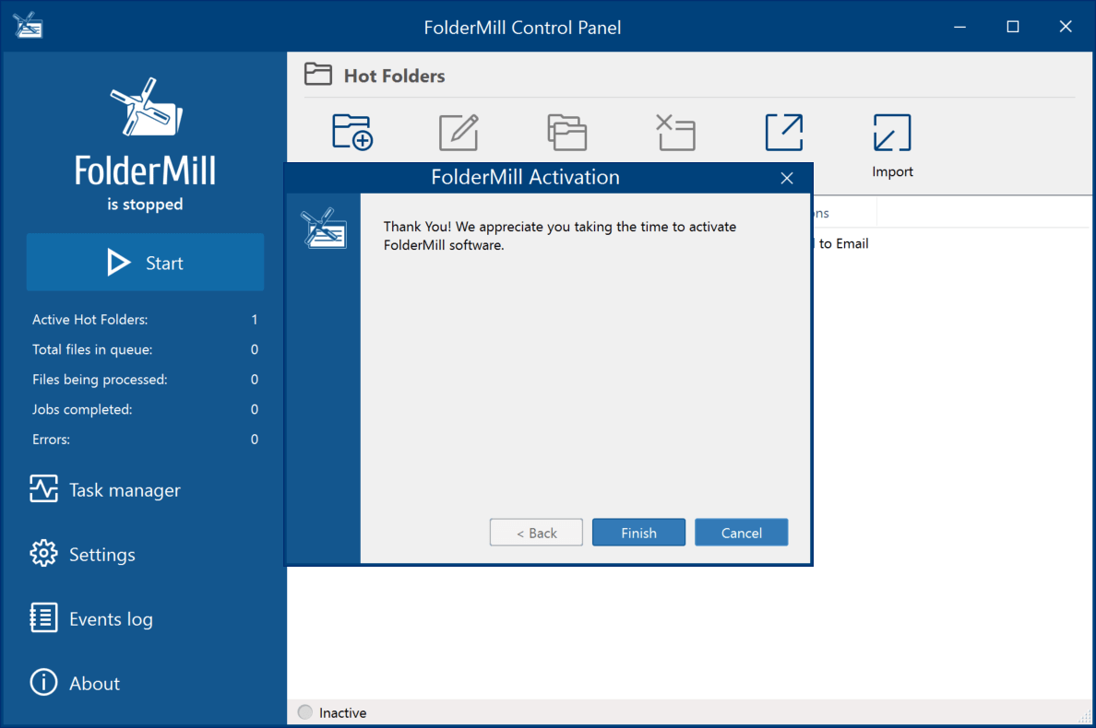This screenshot has height=728, width=1096.
Task: Maximize the FolderMill Control Panel window
Action: 1013,27
